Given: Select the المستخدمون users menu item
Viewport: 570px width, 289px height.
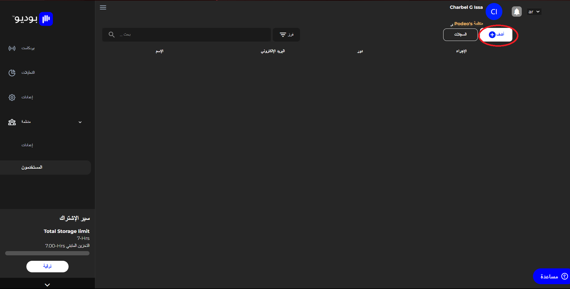Looking at the screenshot, I should click(46, 167).
